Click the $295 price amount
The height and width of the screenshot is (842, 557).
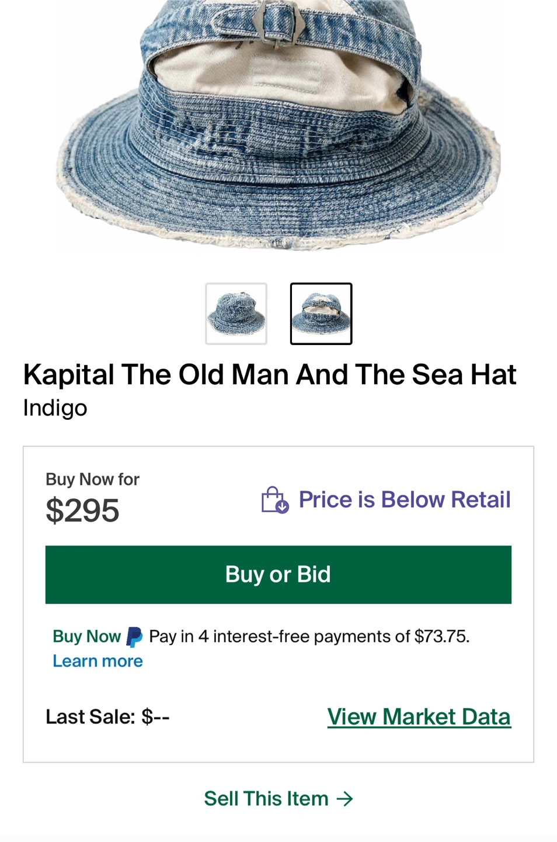[x=82, y=510]
